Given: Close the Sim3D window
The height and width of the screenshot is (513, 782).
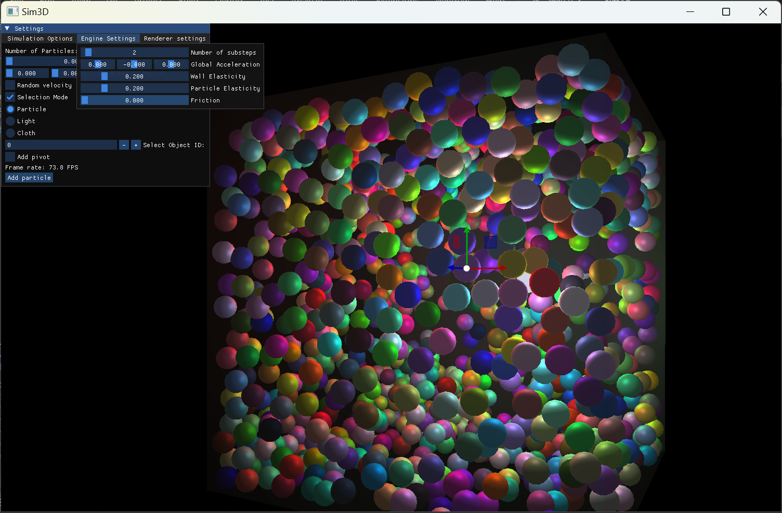Looking at the screenshot, I should coord(763,11).
